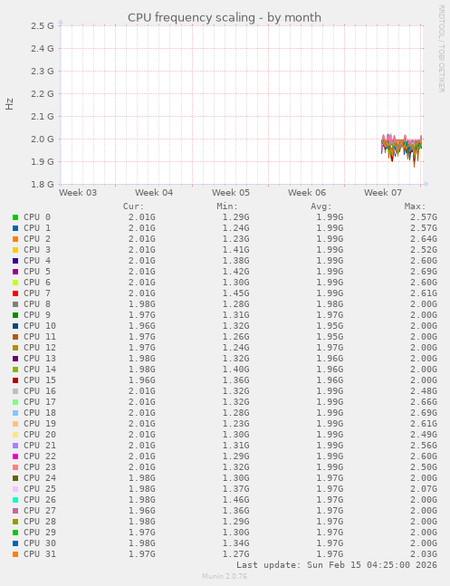Image resolution: width=450 pixels, height=586 pixels.
Task: Click the 'CPU 20' legend label
Action: pos(40,434)
